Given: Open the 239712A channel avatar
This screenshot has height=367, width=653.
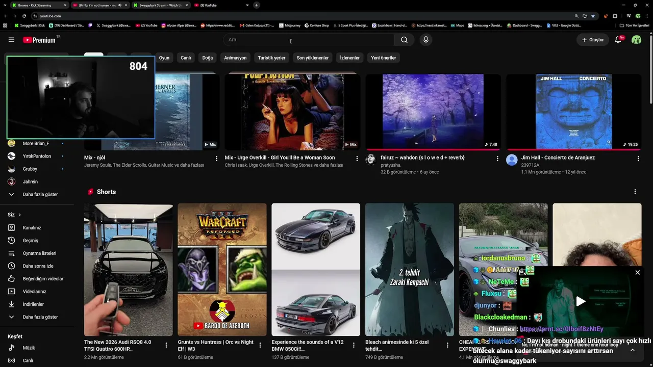Looking at the screenshot, I should pos(512,160).
